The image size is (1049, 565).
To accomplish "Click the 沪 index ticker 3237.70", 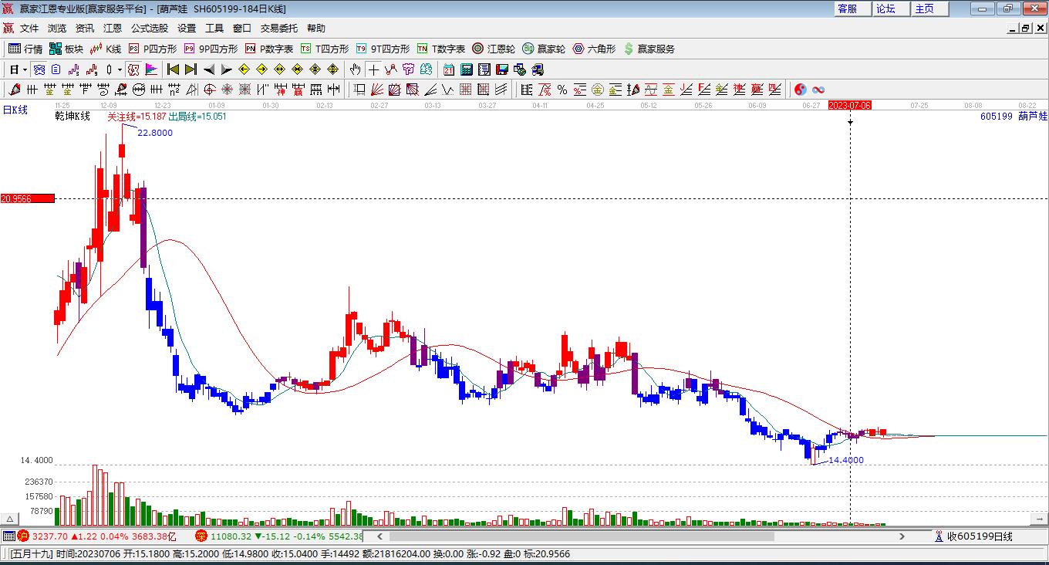I will click(x=97, y=536).
